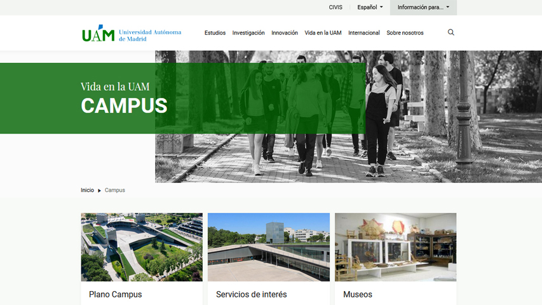Follow the CIVIS link
This screenshot has width=542, height=305.
coord(335,7)
